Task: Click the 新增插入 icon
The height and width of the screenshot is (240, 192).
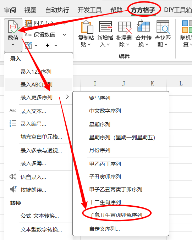Action: [105, 27]
